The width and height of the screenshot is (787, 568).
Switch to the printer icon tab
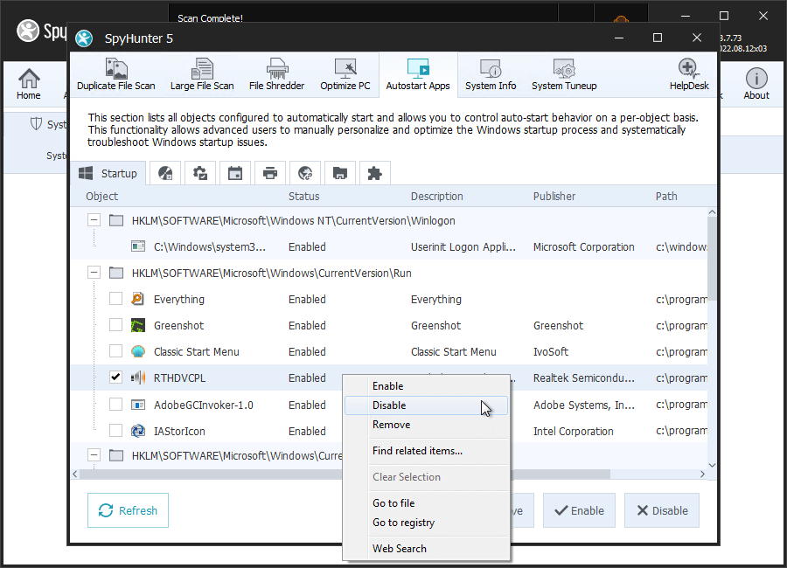point(270,173)
